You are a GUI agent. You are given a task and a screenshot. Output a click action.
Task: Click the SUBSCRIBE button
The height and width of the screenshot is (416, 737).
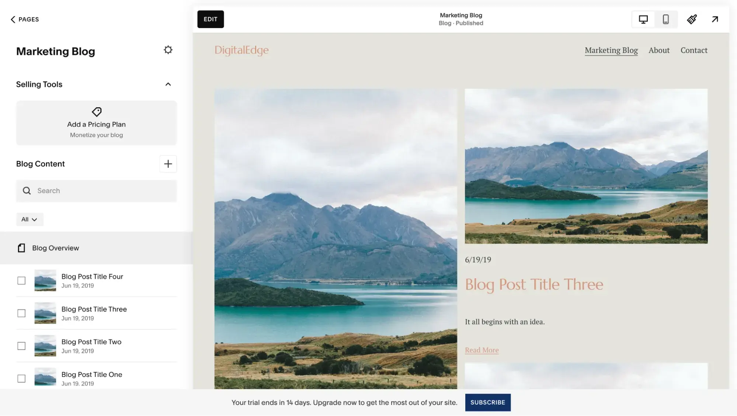(x=487, y=402)
